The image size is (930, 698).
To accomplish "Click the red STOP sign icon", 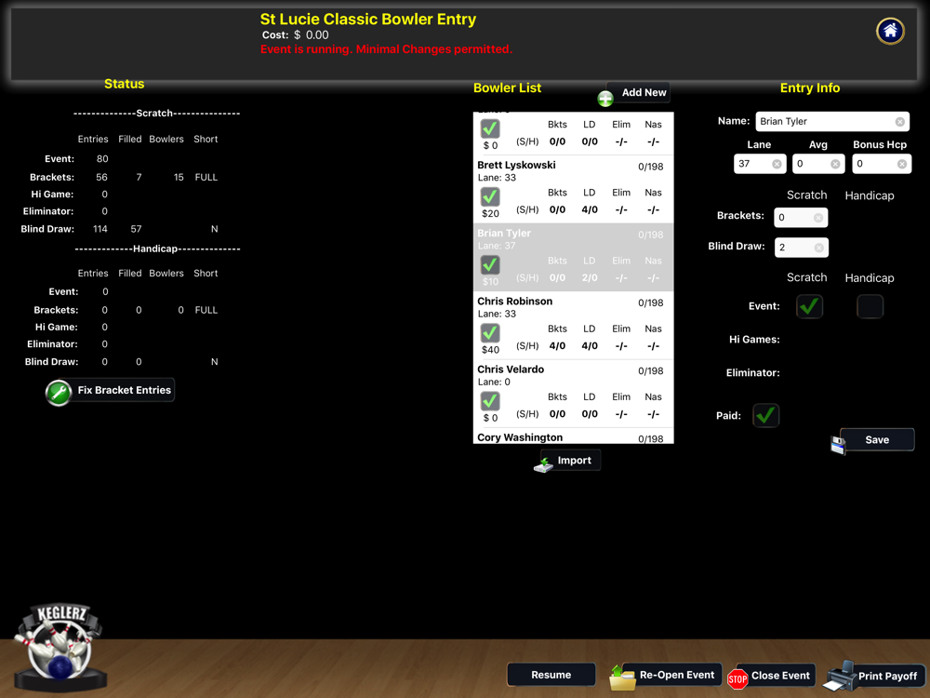I will coord(737,679).
